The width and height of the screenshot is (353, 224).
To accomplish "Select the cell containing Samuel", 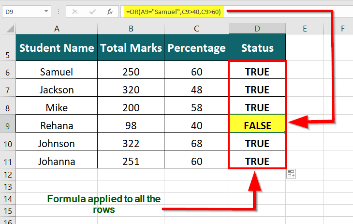I will 57,70.
